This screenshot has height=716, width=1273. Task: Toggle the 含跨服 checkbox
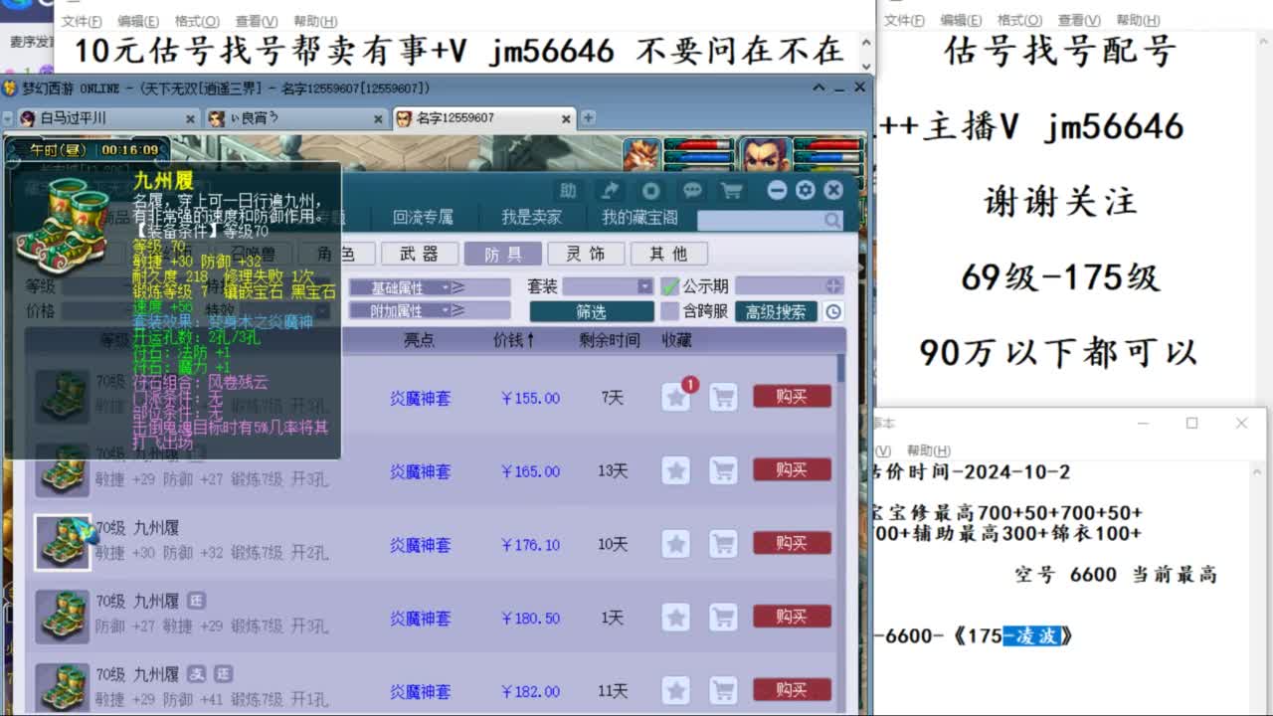[670, 311]
